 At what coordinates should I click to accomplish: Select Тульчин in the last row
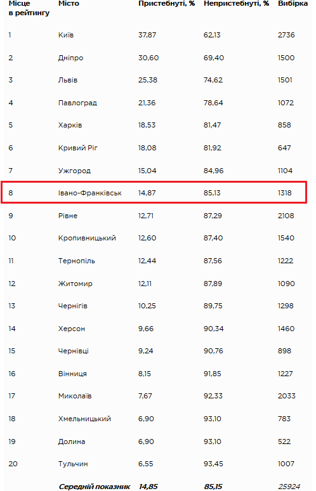73,464
